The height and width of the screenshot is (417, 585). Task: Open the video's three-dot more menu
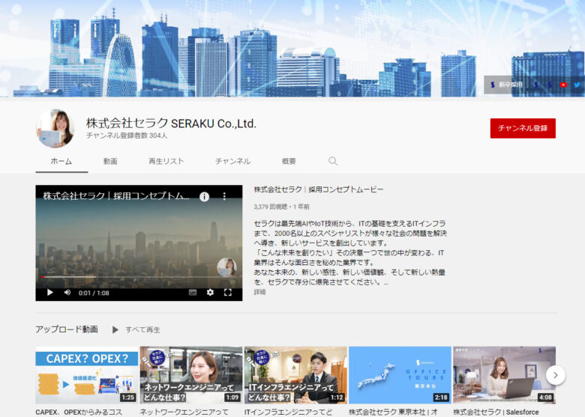coord(223,196)
